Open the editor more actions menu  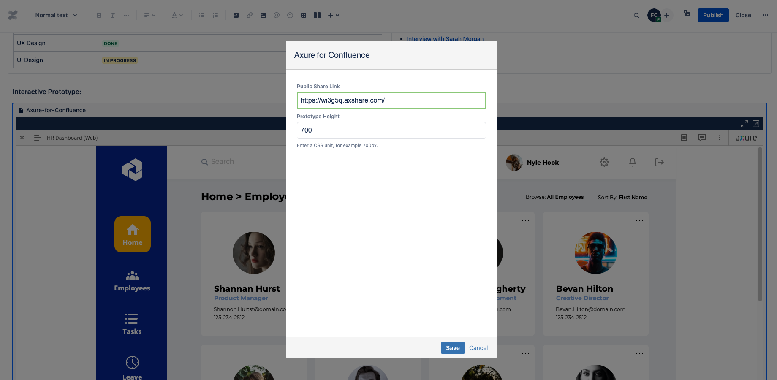(766, 15)
